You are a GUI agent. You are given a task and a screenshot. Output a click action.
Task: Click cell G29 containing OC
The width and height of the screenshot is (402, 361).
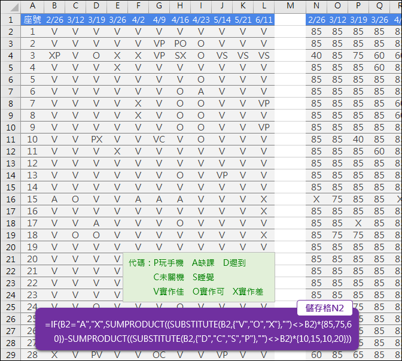[x=159, y=355]
